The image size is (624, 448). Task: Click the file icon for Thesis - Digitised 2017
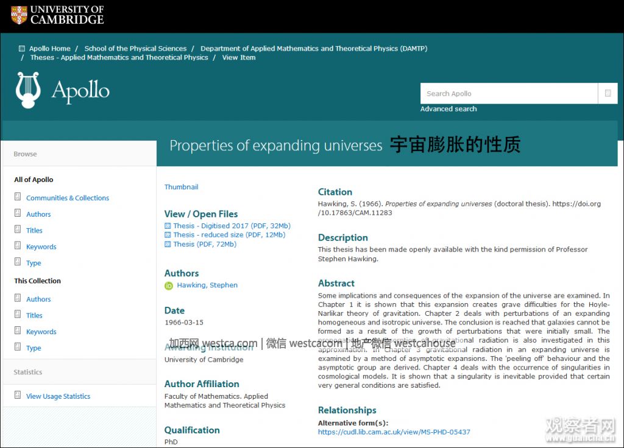tap(168, 226)
